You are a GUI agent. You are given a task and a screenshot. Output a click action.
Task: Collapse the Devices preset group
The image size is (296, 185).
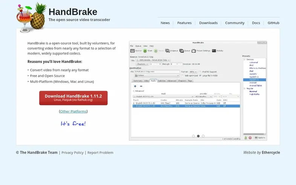point(245,60)
